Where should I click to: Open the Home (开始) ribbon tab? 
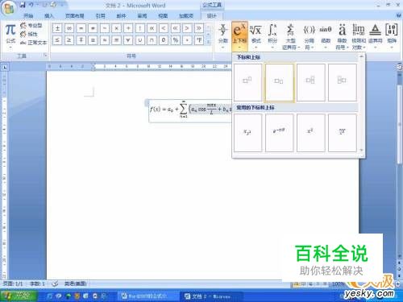click(28, 16)
